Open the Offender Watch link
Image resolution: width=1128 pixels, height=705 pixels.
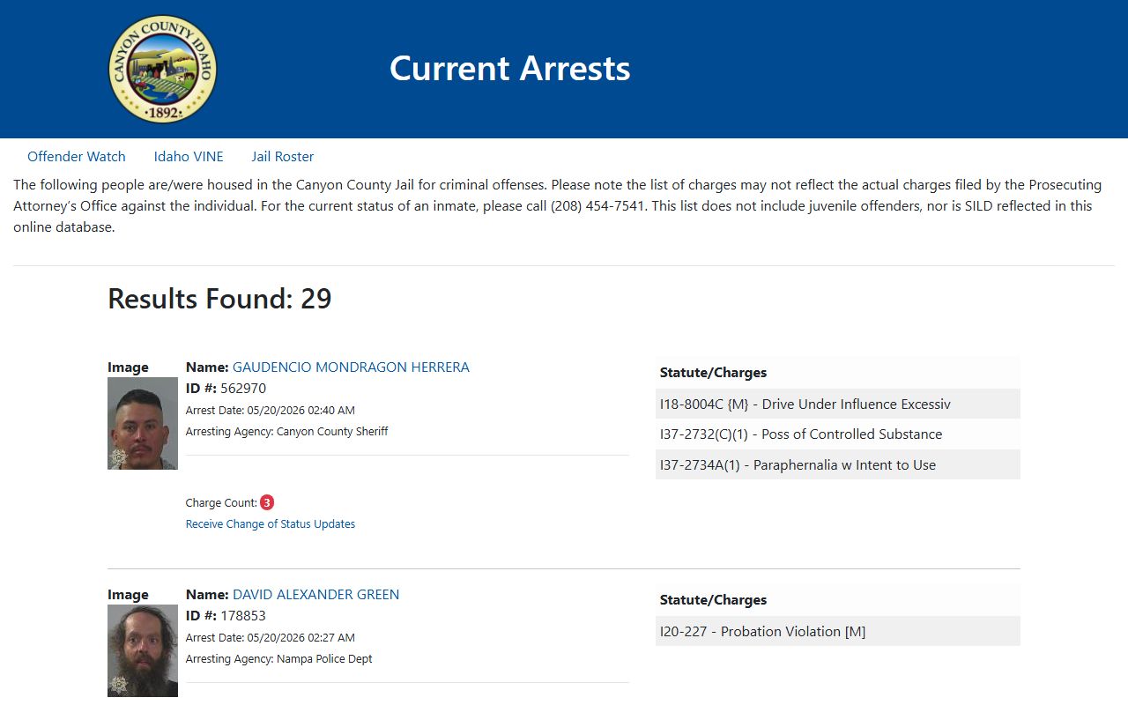click(77, 157)
